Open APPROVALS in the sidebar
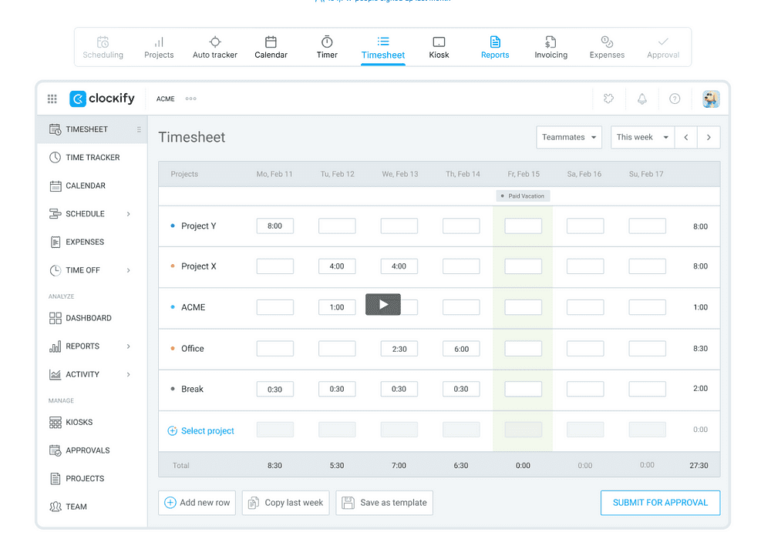Screen dimensions: 771x552 pyautogui.click(x=92, y=450)
